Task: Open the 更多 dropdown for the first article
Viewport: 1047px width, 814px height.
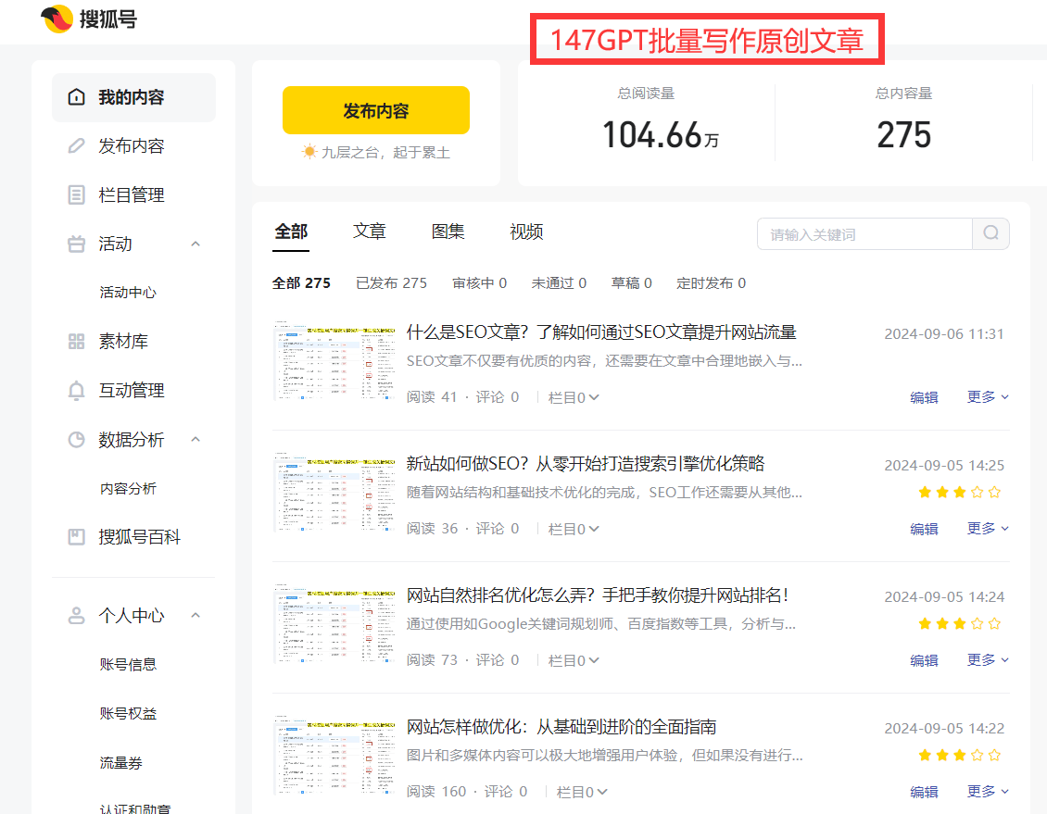Action: (987, 396)
